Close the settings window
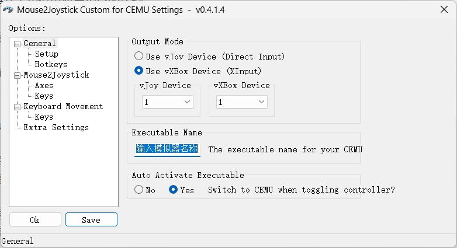The width and height of the screenshot is (457, 248). 442,9
